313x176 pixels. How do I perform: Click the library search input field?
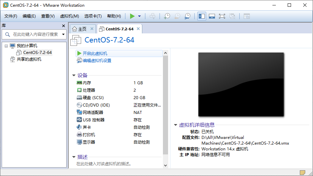click(x=35, y=34)
